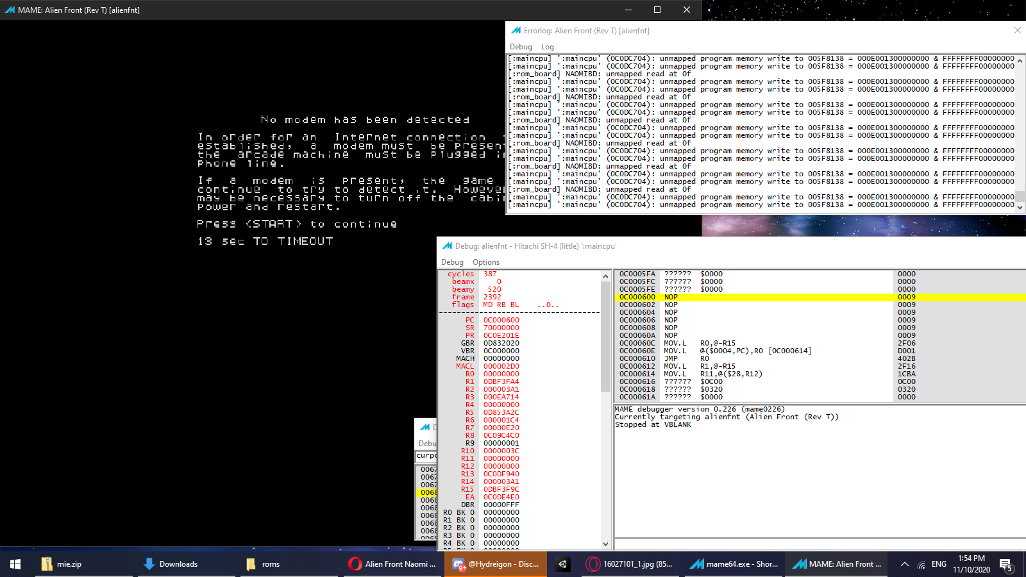Minimize the MAME Alien Front window

click(628, 10)
